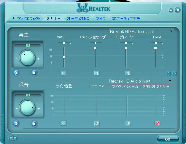
Task: Toggle mute on ライン音量 recording channel
Action: pos(64,123)
